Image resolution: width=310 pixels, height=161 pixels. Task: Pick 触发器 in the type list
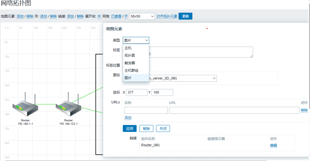point(130,63)
